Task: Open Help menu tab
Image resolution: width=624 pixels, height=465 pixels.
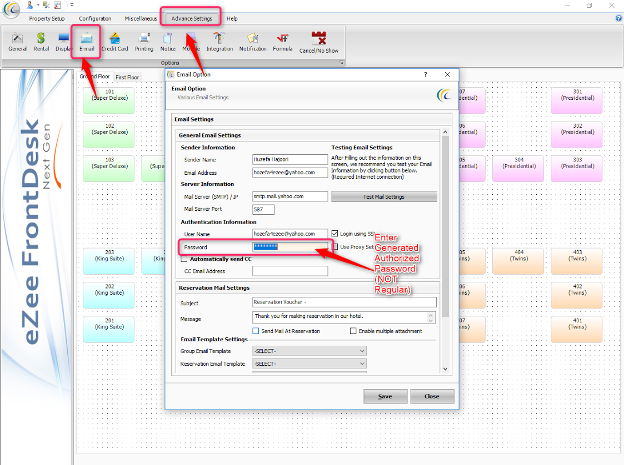Action: pyautogui.click(x=232, y=18)
